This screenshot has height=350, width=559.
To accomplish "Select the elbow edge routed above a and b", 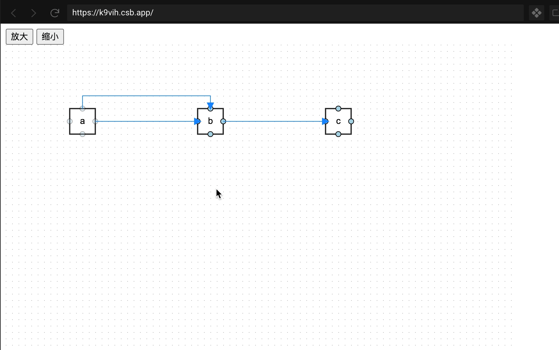I will (x=146, y=96).
